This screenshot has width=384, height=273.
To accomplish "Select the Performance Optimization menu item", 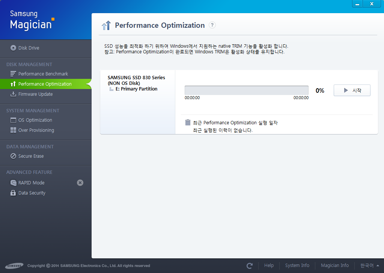I will point(45,84).
